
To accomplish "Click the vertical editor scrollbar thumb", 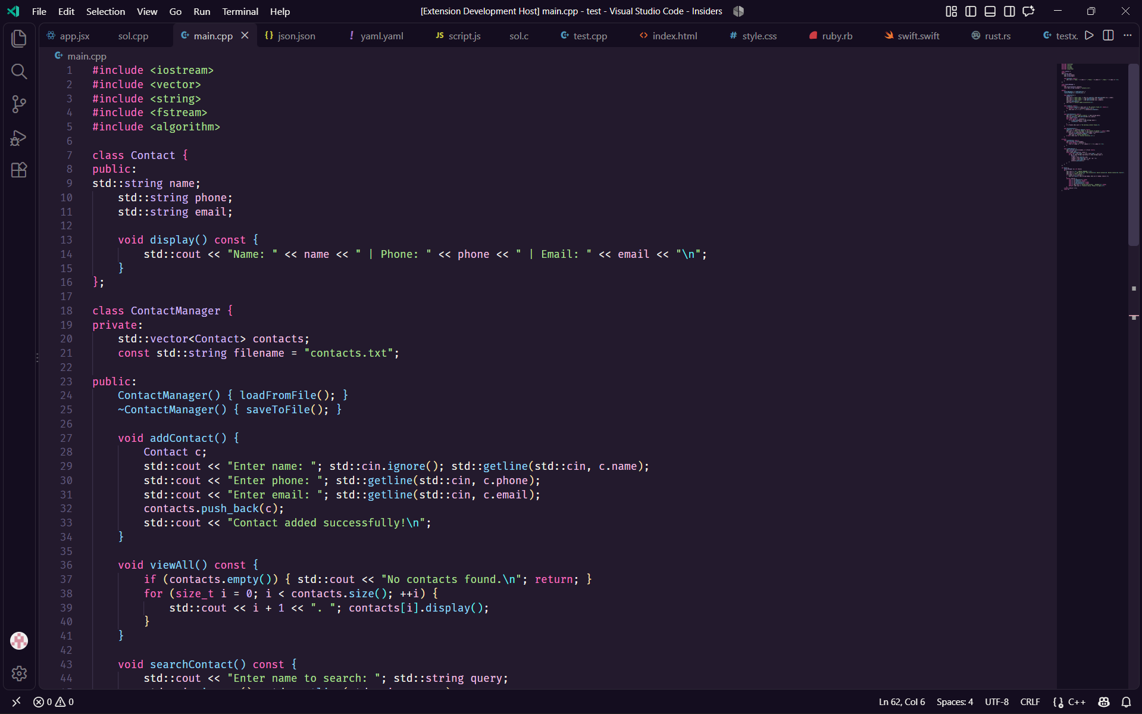I will [x=1134, y=155].
